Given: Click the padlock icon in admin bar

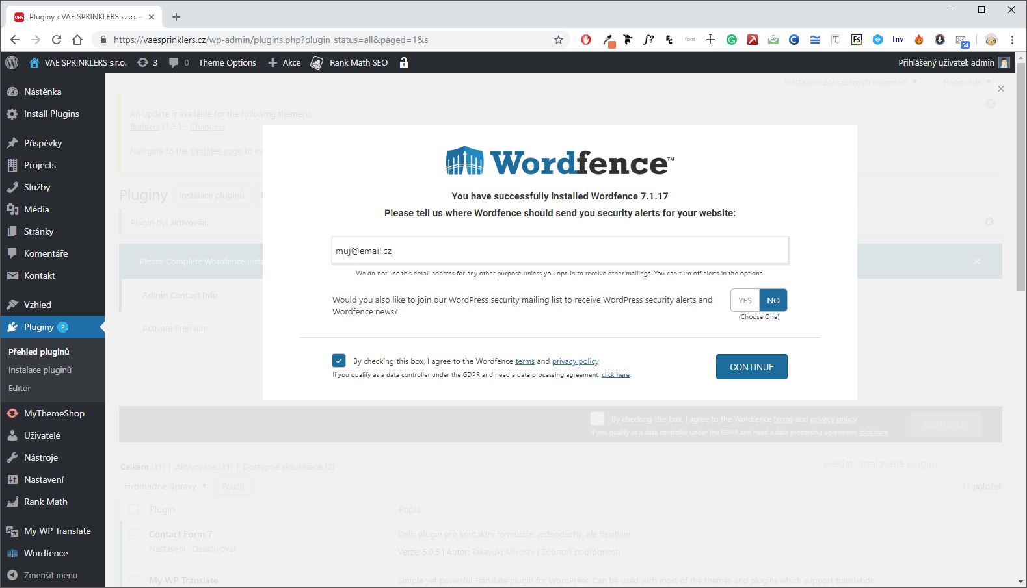Looking at the screenshot, I should point(404,62).
